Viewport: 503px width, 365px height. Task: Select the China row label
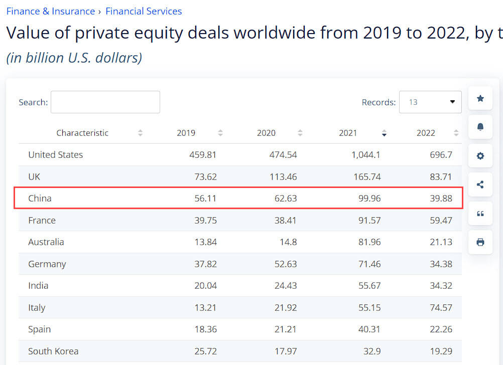40,199
